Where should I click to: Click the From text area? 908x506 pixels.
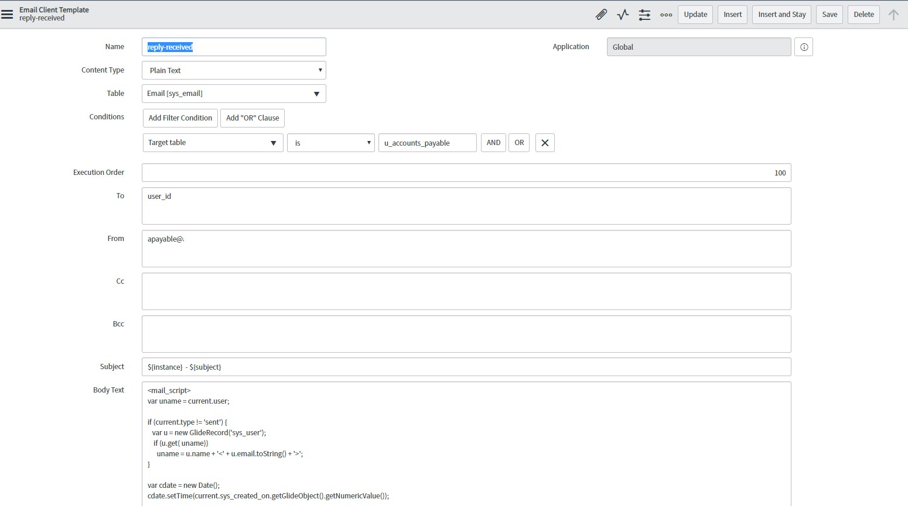pos(466,249)
